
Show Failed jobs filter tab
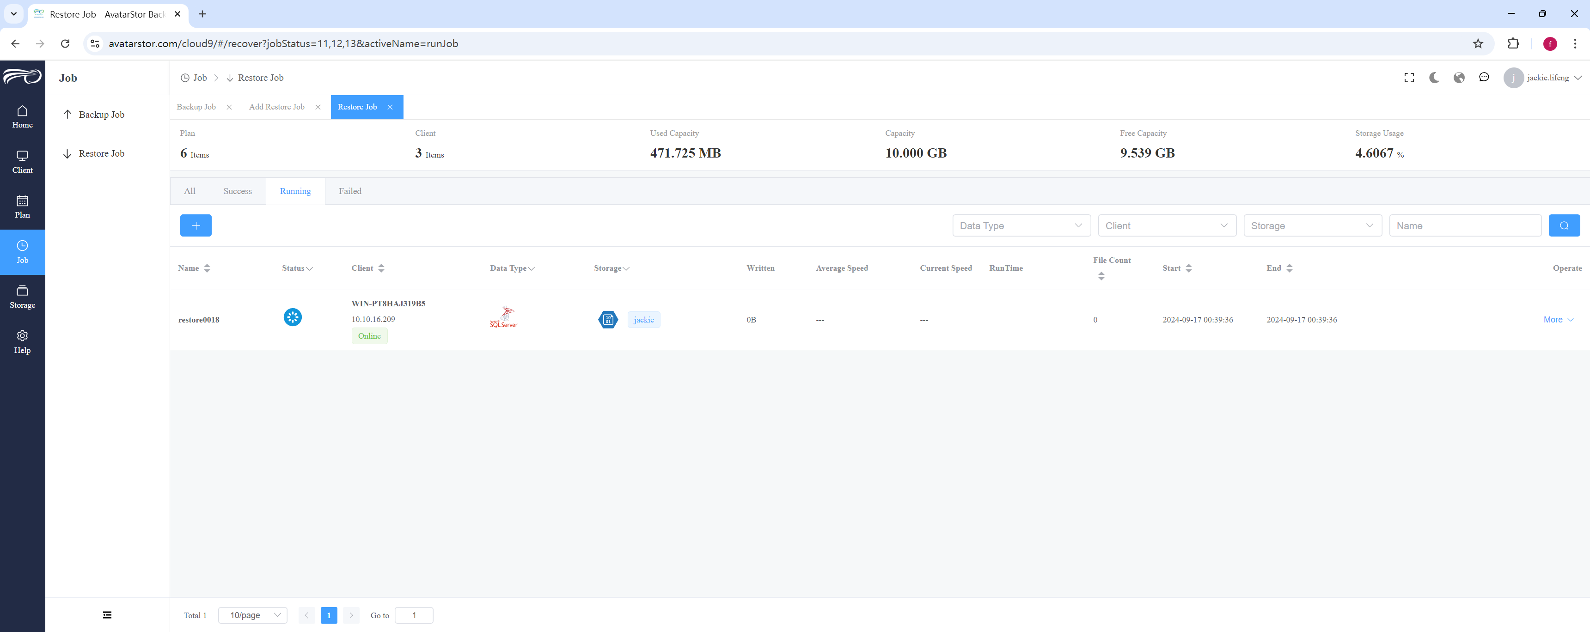pyautogui.click(x=350, y=191)
